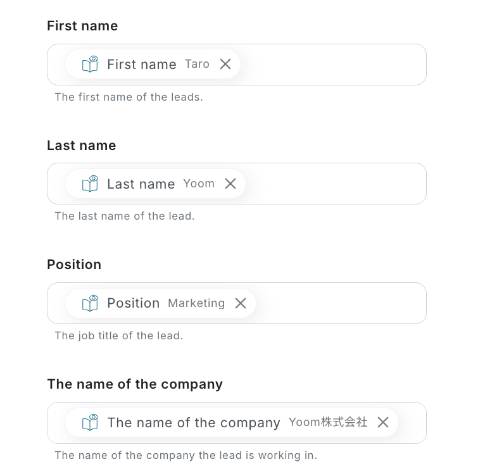Remove the Last name Yoom chip
This screenshot has width=504, height=476.
[x=230, y=184]
